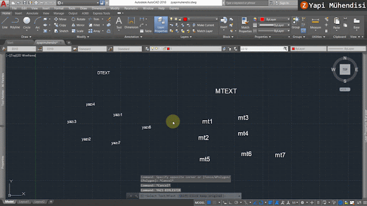Toggle polar tracking in status bar
Viewport: 367px width, 206px height.
pos(236,203)
